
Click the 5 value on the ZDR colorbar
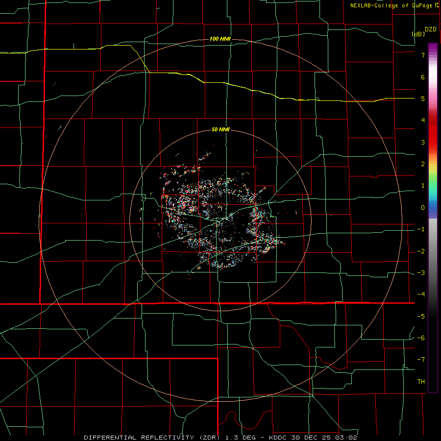pos(423,98)
